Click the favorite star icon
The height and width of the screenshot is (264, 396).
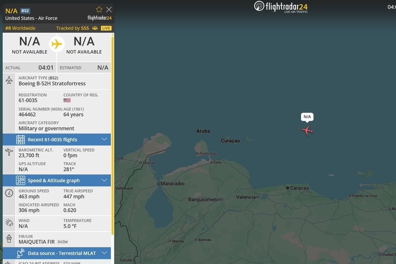tap(99, 10)
